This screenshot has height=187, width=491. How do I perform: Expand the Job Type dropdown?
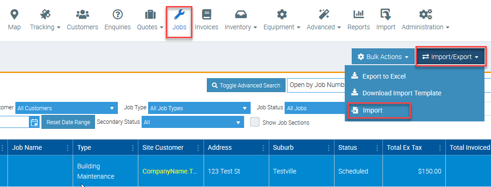[199, 108]
